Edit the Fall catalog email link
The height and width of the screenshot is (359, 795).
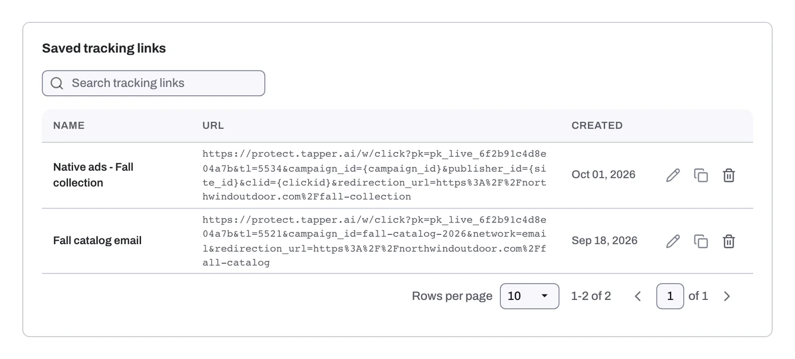click(x=673, y=241)
